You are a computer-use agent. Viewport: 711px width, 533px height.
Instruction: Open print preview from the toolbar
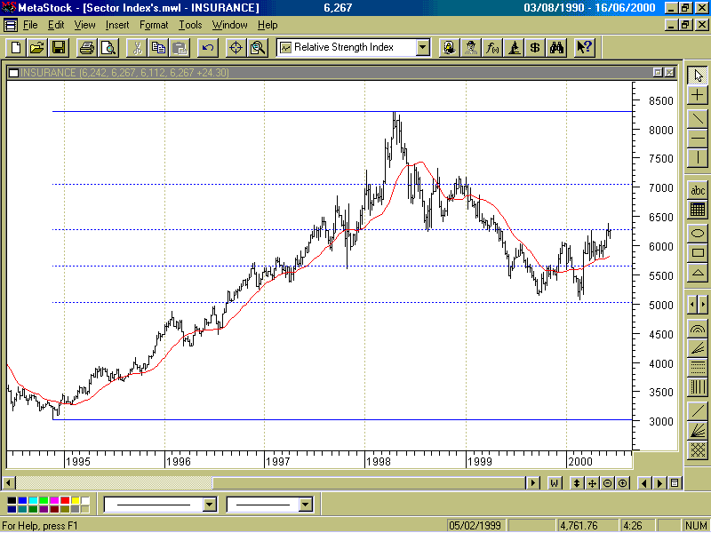tap(108, 48)
